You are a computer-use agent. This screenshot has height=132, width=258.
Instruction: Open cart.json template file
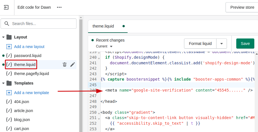click(x=21, y=129)
